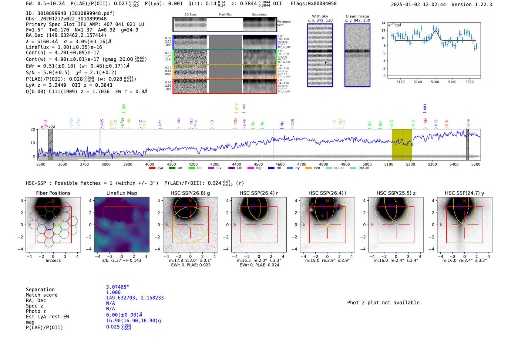
Task: Open the HSC SSP(24.7) y image
Action: pos(465,225)
